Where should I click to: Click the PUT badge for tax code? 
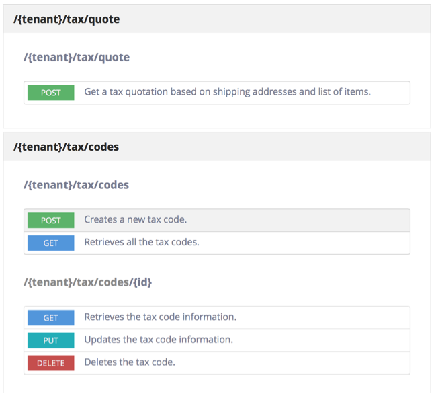click(x=50, y=340)
